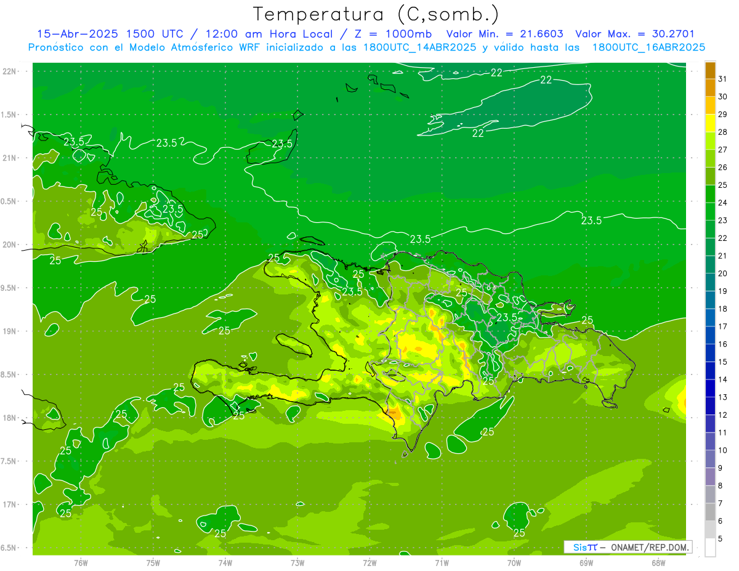Click the 'Temperatura (C,somb.)' map title
The height and width of the screenshot is (571, 739).
point(376,14)
